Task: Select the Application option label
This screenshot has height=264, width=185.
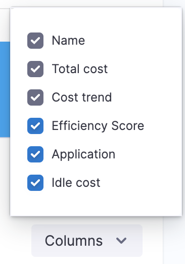Action: (83, 154)
